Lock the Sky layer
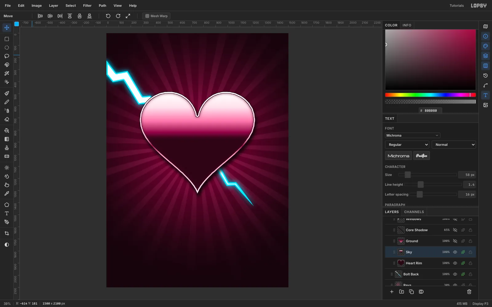Image resolution: width=492 pixels, height=307 pixels. (x=470, y=252)
